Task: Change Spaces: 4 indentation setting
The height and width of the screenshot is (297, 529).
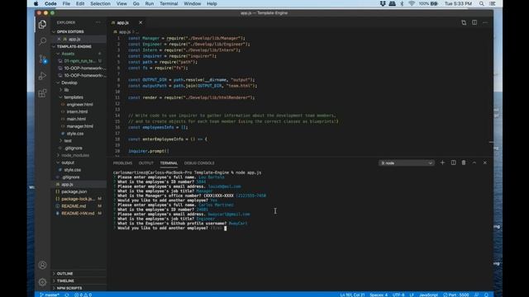Action: 379,295
